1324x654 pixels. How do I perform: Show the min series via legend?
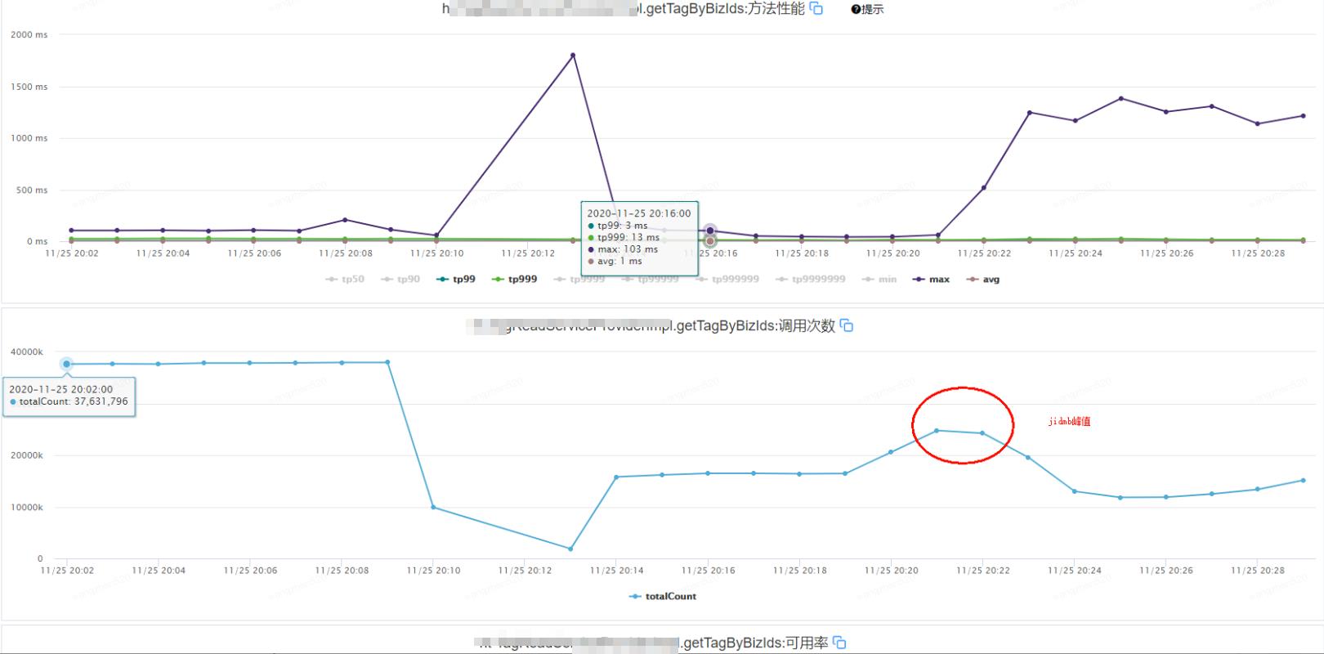[879, 280]
